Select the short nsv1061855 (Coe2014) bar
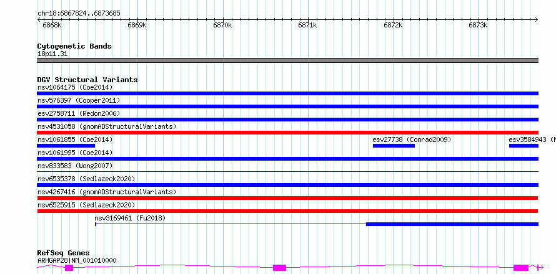 pos(66,146)
